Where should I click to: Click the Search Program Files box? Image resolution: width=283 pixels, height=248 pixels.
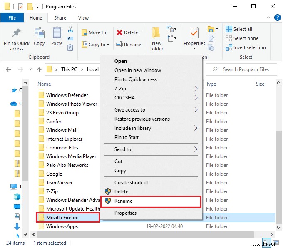click(241, 69)
